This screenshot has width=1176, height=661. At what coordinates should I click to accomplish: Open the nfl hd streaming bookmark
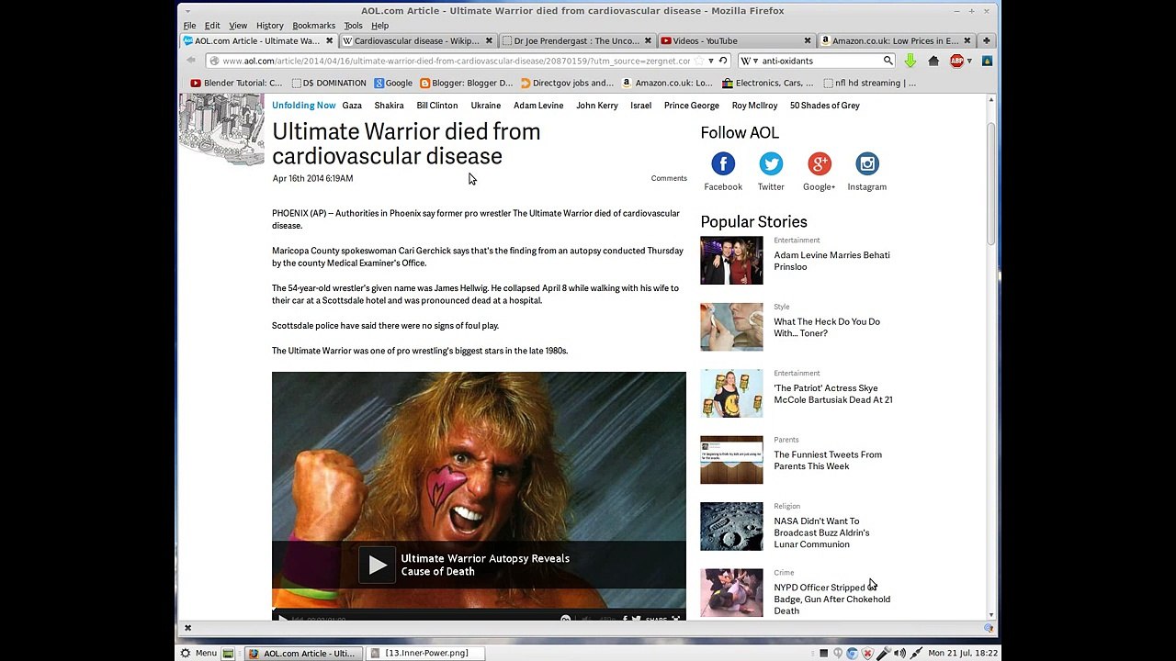pyautogui.click(x=869, y=83)
